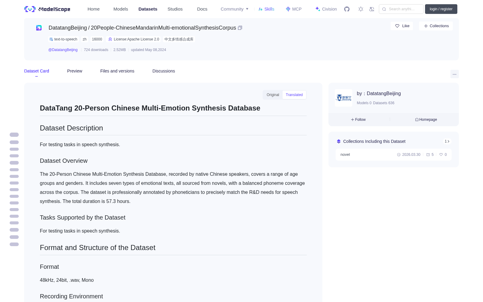Click the 2.52MB size text
483x302 pixels.
click(120, 50)
